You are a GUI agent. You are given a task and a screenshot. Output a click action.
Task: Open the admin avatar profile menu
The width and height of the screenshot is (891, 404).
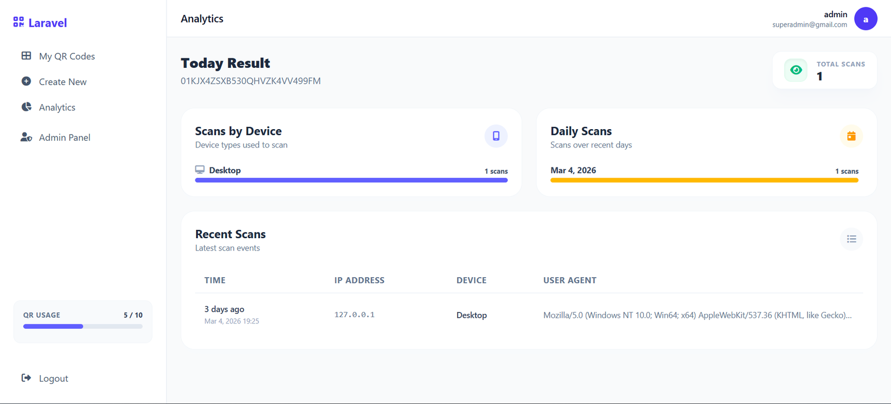pyautogui.click(x=865, y=19)
